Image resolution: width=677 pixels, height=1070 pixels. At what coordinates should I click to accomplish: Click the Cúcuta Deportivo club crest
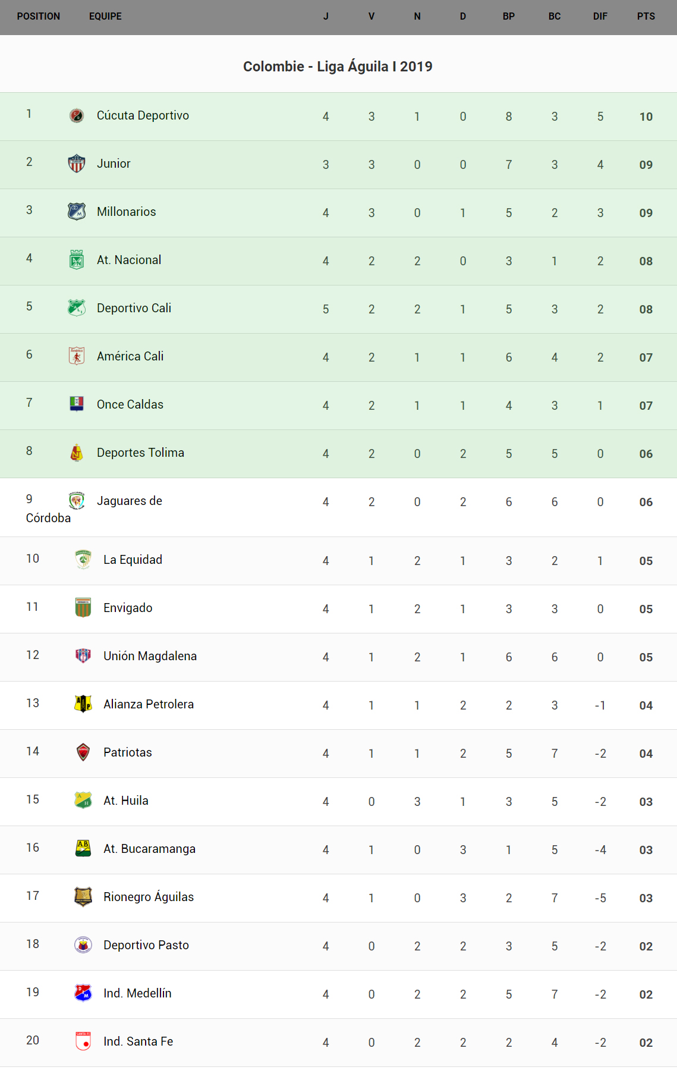click(77, 115)
